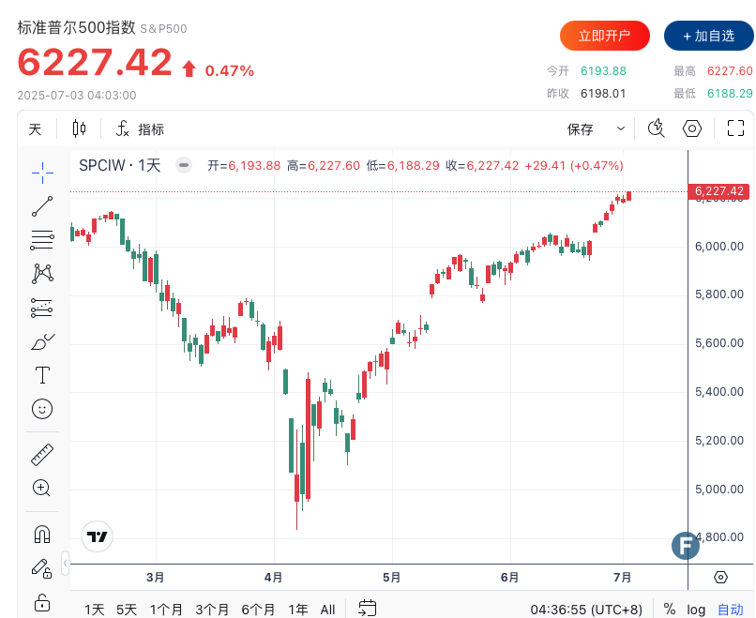Select the text annotation tool
This screenshot has width=756, height=618.
[42, 375]
